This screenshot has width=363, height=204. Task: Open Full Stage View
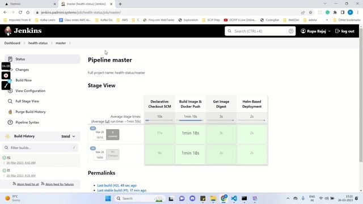click(27, 101)
